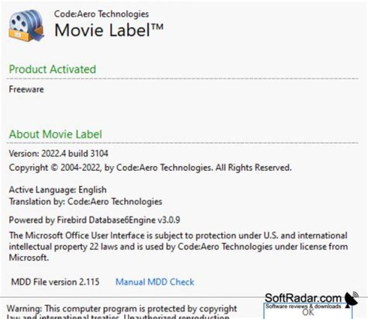Click the Freeware license text
Image resolution: width=368 pixels, height=319 pixels.
[27, 89]
